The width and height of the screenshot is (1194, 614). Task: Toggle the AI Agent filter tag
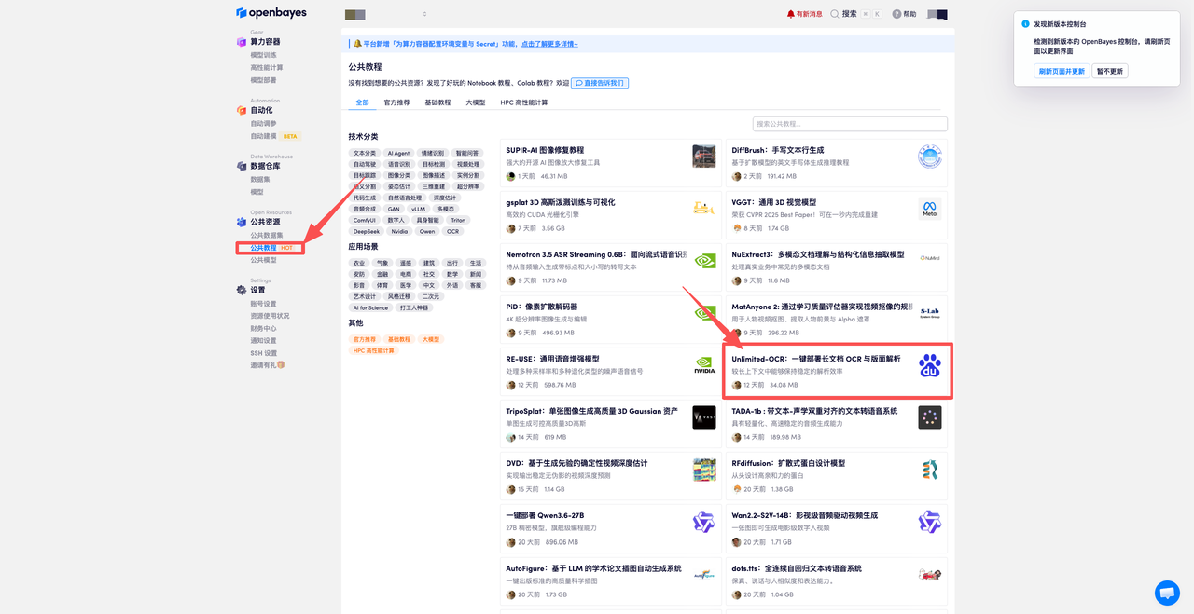click(x=398, y=153)
